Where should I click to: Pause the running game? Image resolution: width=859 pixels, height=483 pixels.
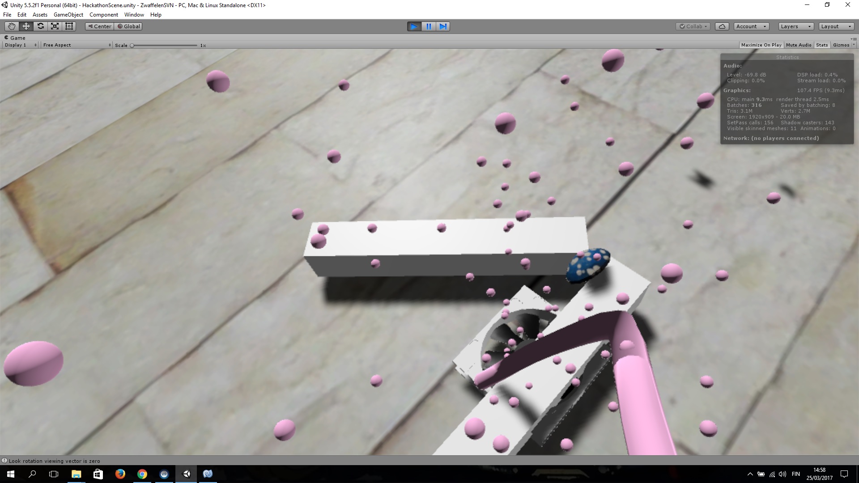tap(428, 26)
